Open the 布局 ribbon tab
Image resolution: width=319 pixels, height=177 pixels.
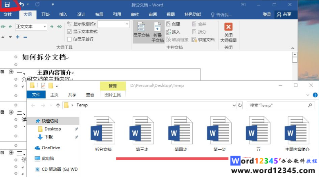coord(99,14)
